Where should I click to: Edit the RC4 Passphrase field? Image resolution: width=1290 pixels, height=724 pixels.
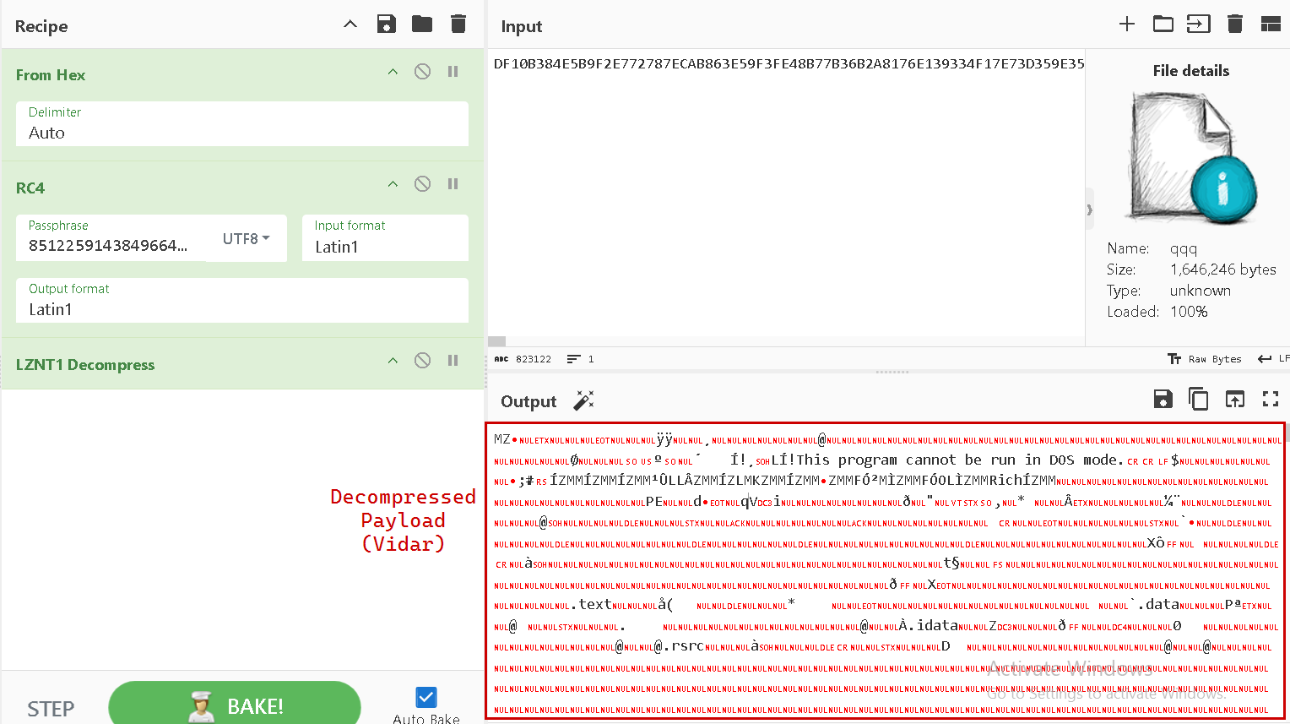[110, 245]
